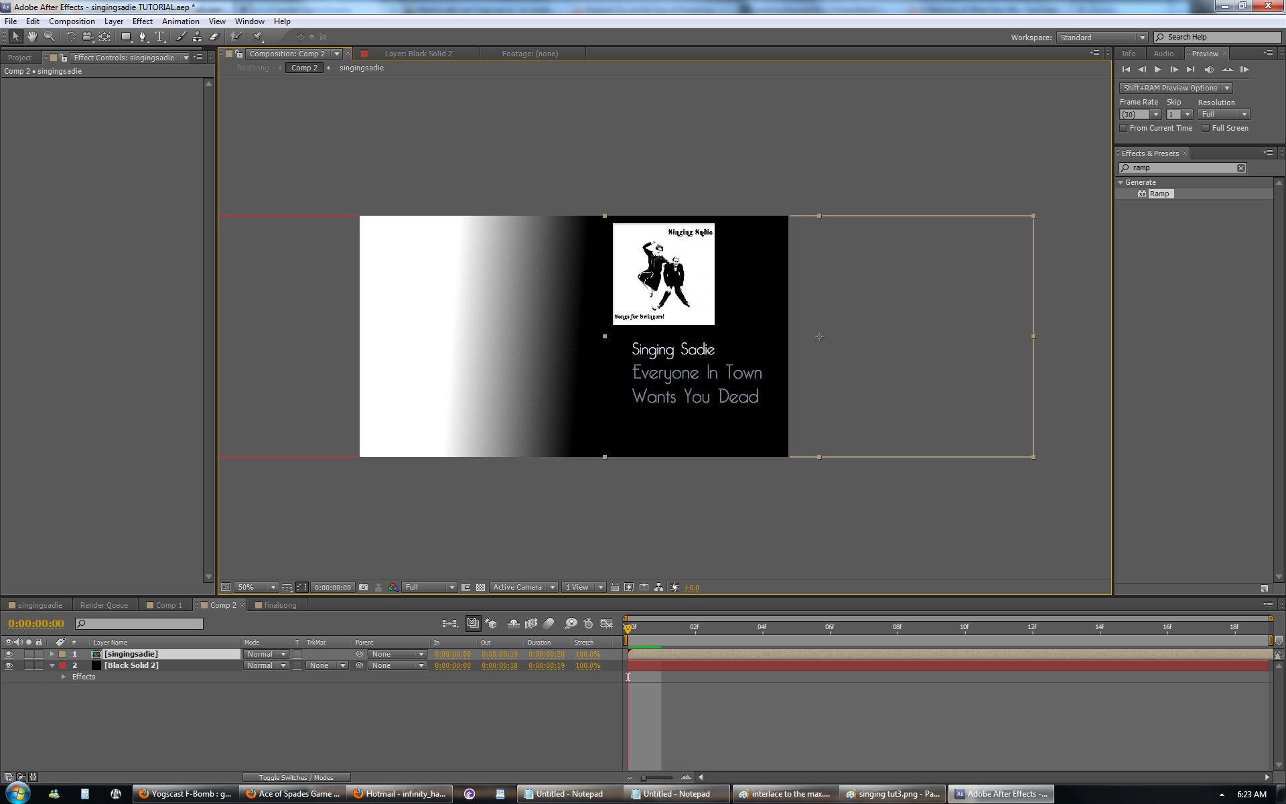Viewport: 1286px width, 804px height.
Task: Hide the singingsadie layer visibility
Action: pos(9,654)
